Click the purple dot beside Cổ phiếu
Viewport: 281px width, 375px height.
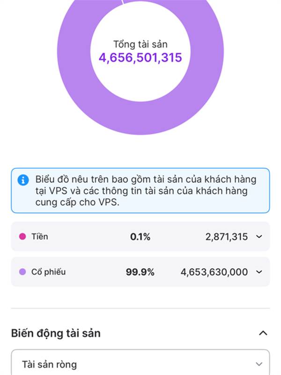point(22,272)
